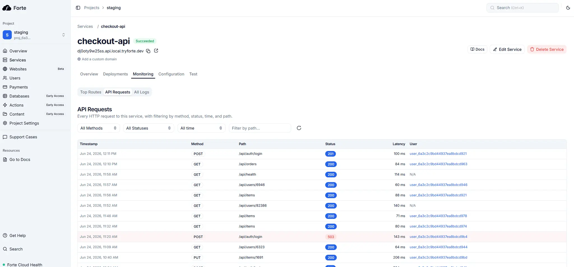This screenshot has width=574, height=267.
Task: Show the Top Routes view
Action: [91, 92]
